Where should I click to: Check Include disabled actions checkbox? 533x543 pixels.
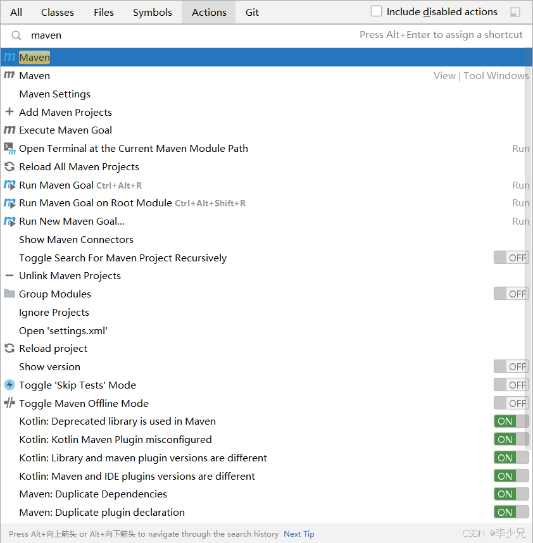[x=376, y=11]
